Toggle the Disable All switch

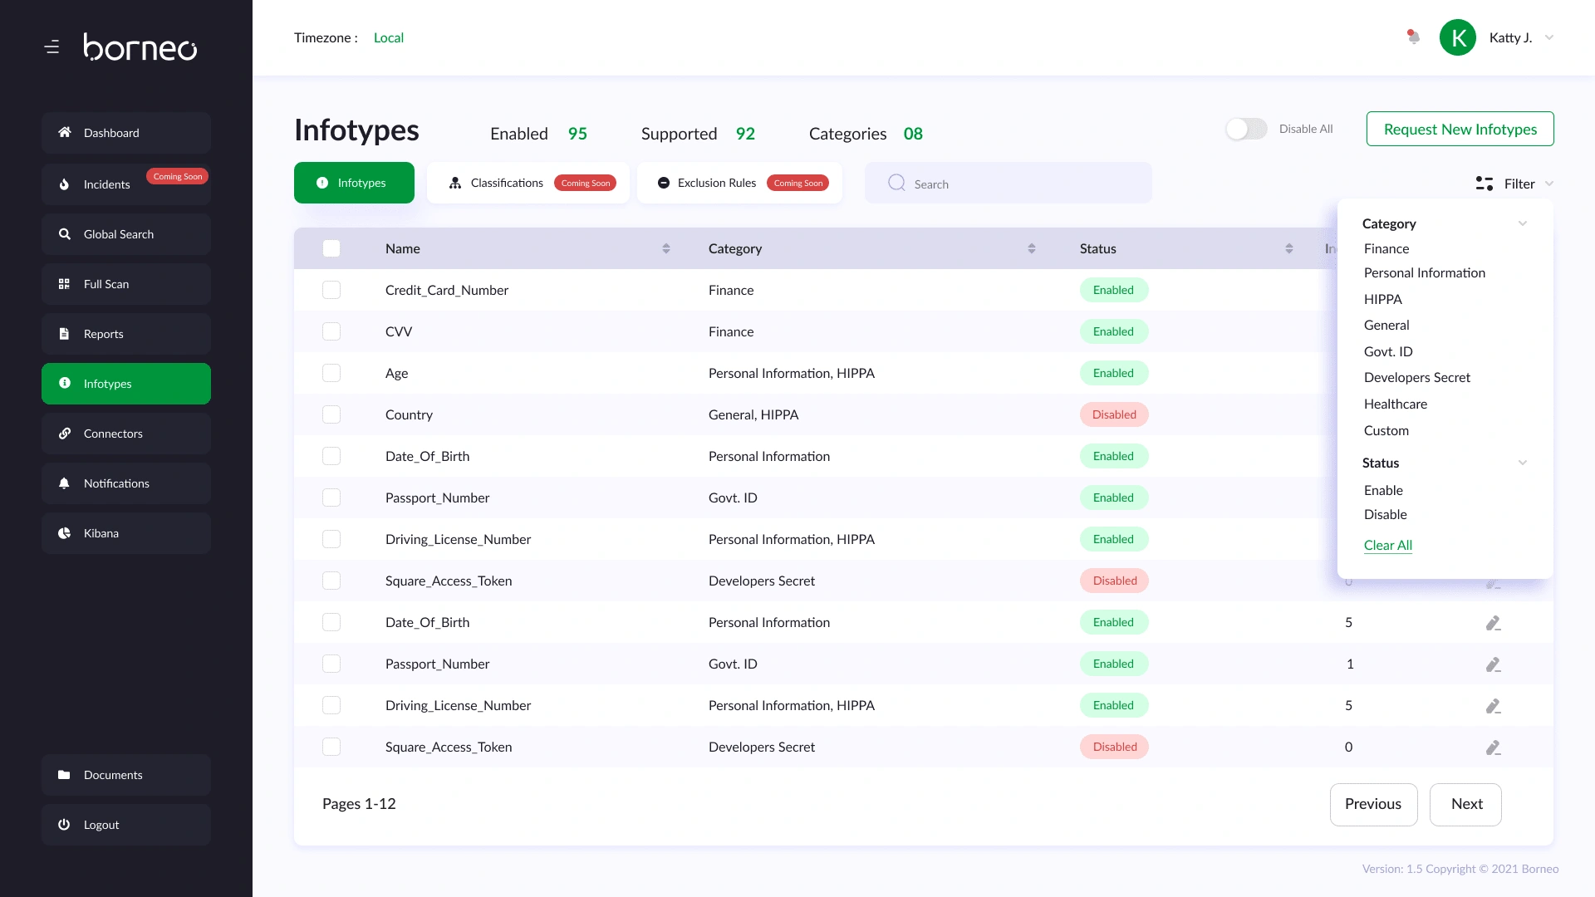1246,129
